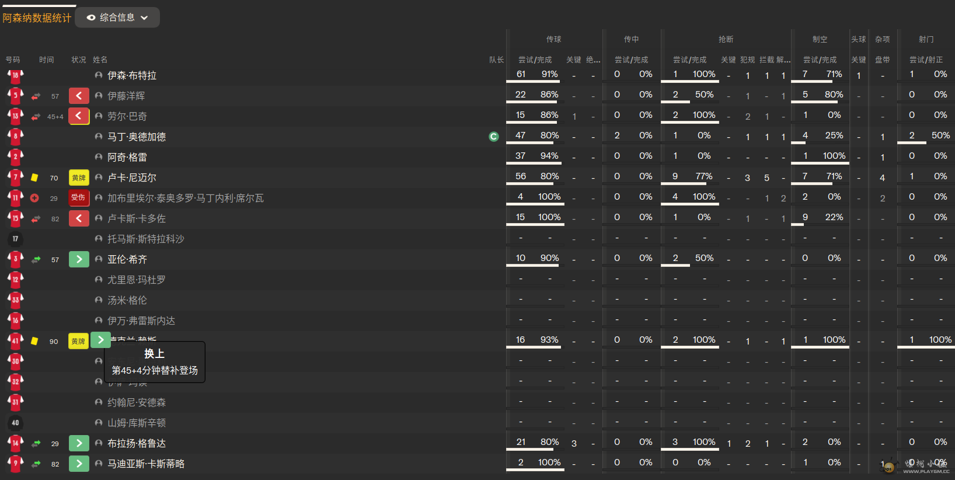Click the eye icon in 综合信息 selector
The height and width of the screenshot is (480, 955).
click(x=91, y=18)
